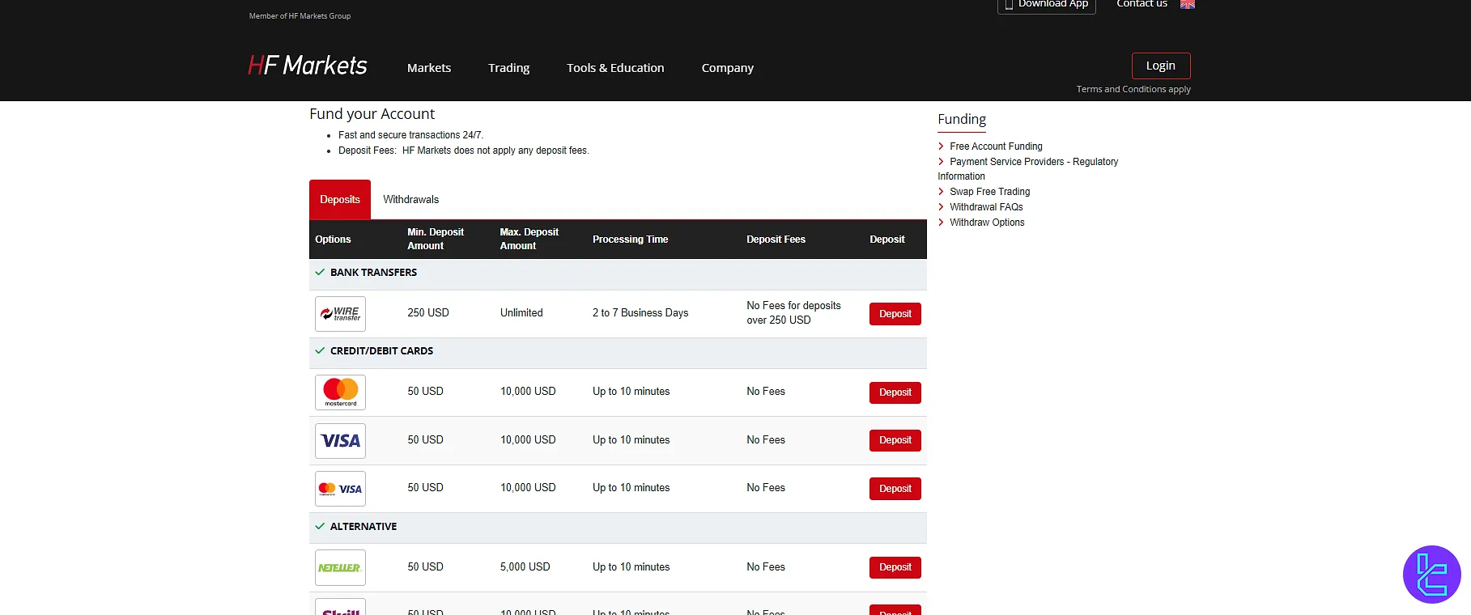
Task: Click the phone icon in Download App
Action: 1009,4
